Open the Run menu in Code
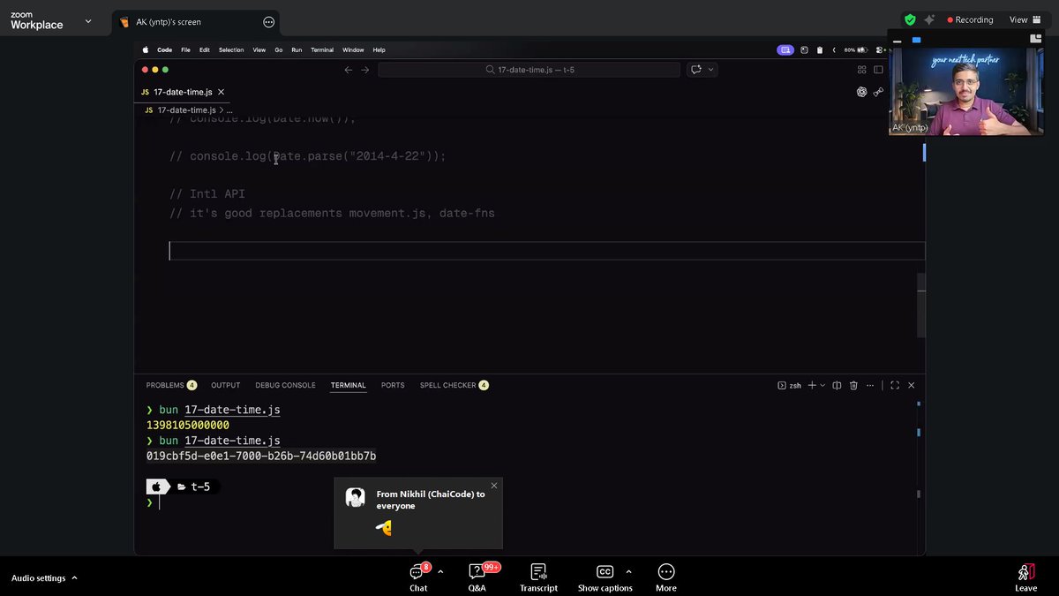1059x596 pixels. click(x=297, y=50)
